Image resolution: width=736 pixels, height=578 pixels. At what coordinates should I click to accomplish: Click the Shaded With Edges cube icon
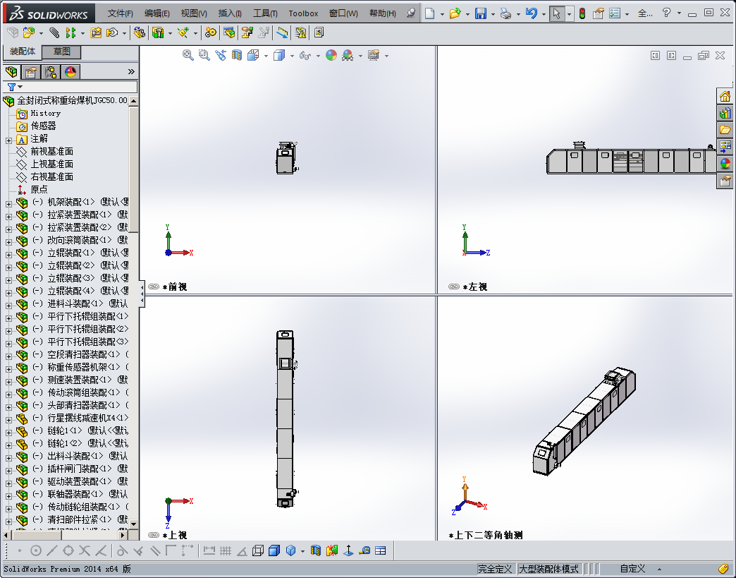tap(274, 550)
